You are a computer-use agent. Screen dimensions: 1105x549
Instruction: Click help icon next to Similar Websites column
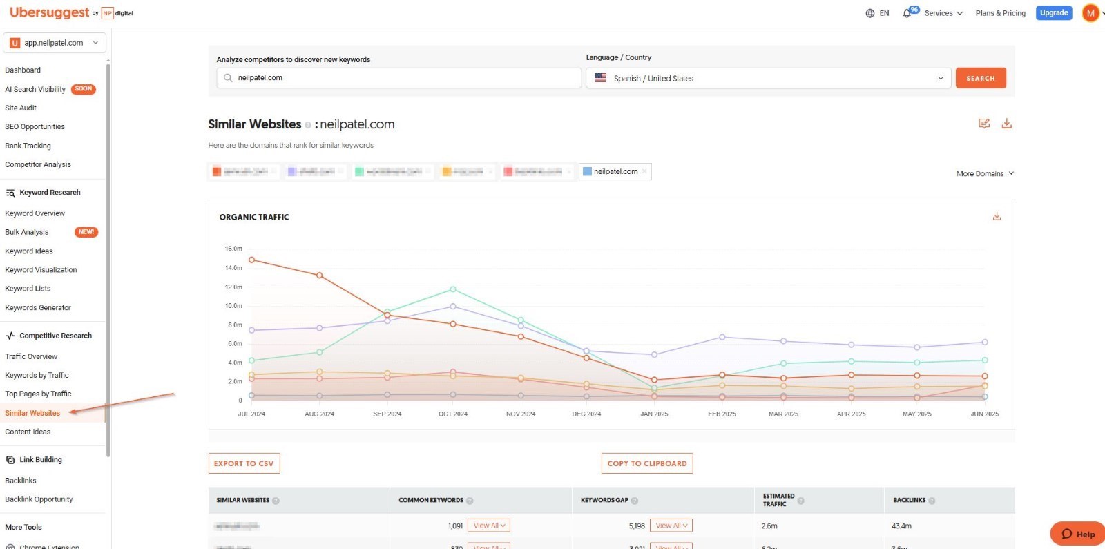coord(276,501)
